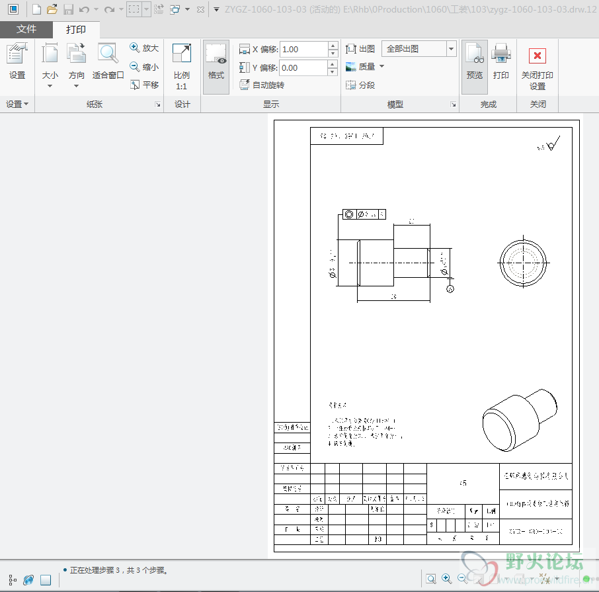Save the drawing using the floppy icon

[x=68, y=9]
